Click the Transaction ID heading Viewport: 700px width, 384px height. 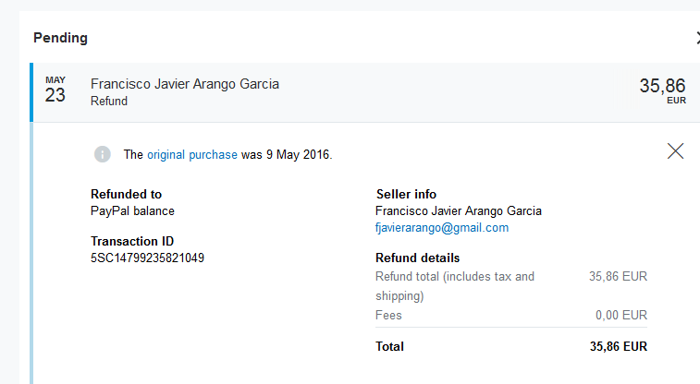(x=132, y=241)
